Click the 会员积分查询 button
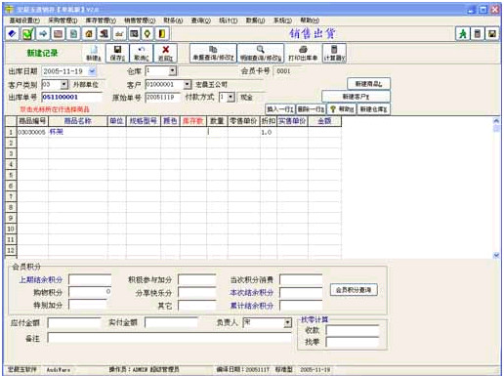Screen dimensions: 504x376 [x=354, y=290]
